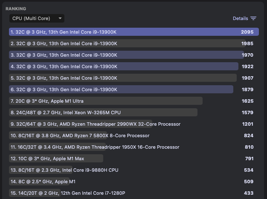
Task: Select the Intel Xeon W-3265M row
Action: pos(134,112)
